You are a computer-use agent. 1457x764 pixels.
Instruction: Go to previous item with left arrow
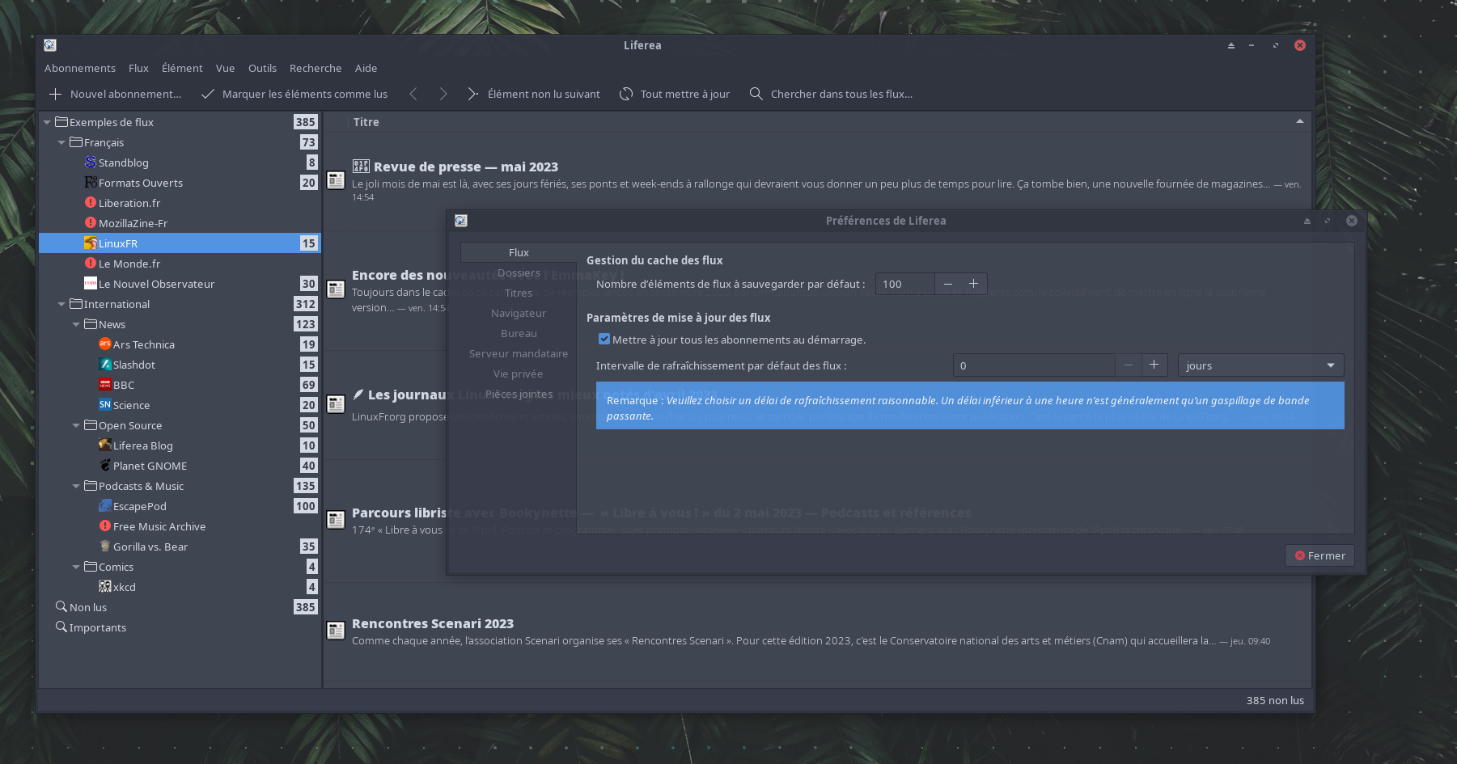pos(413,95)
